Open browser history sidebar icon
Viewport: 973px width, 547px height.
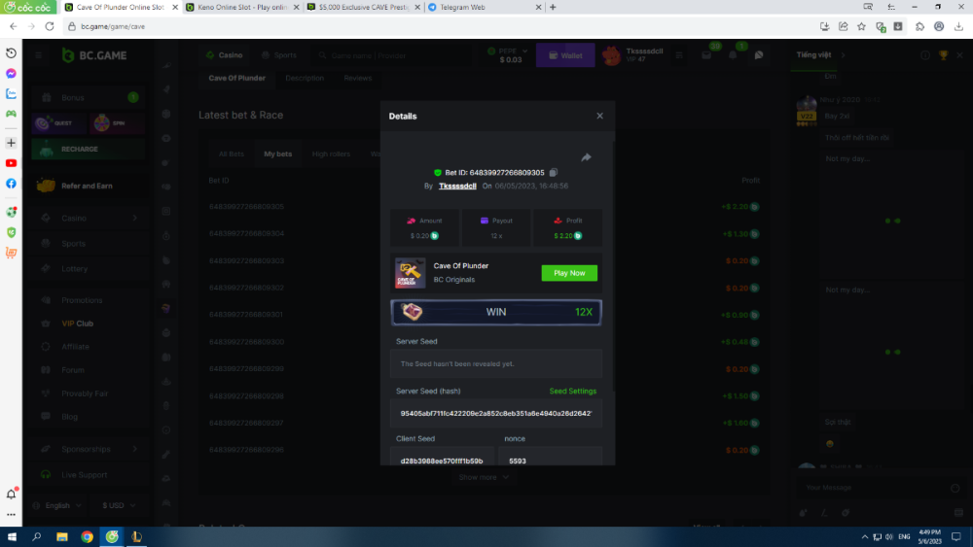[11, 53]
